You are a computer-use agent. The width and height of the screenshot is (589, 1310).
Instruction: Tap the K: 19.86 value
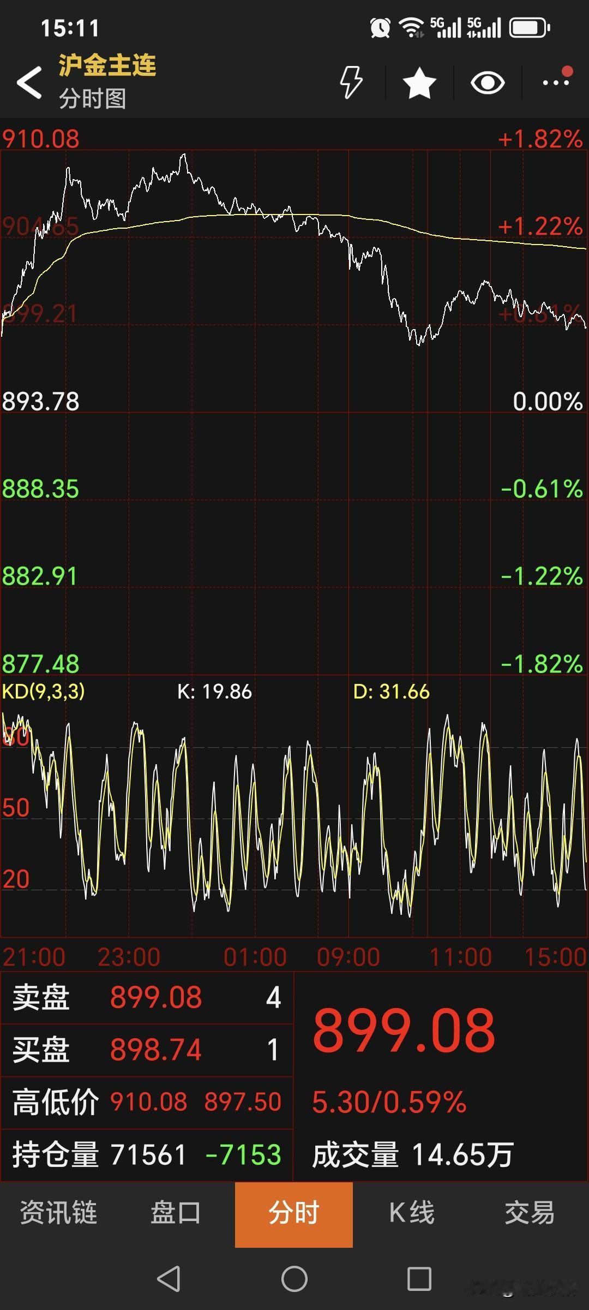[214, 692]
